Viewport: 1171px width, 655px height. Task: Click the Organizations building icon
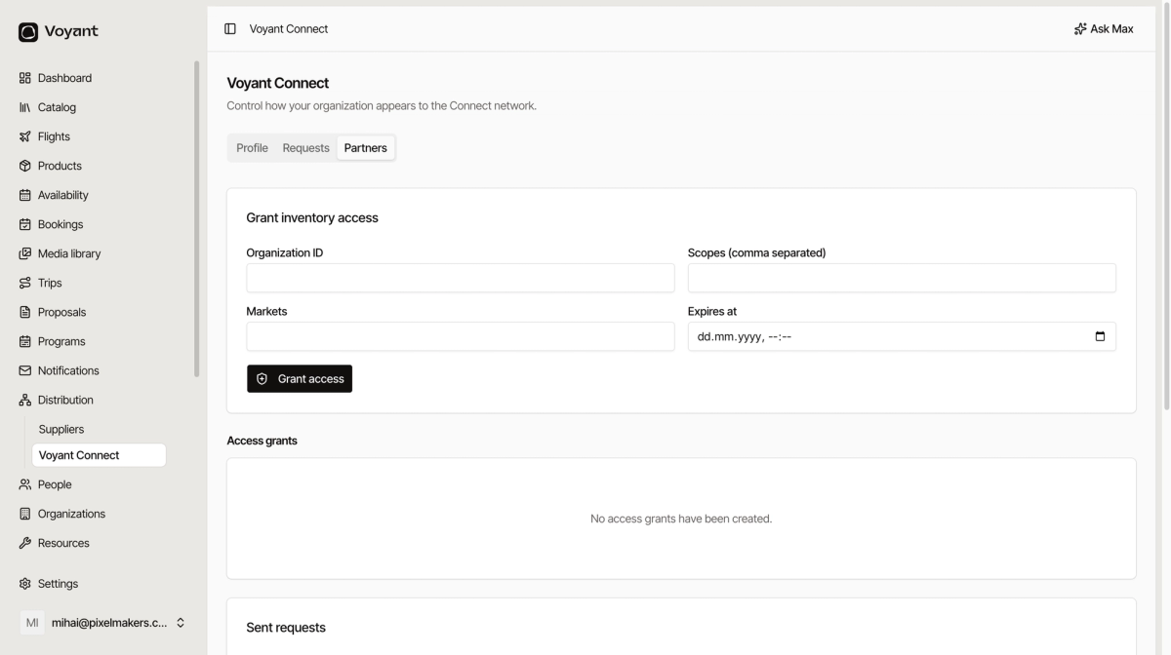(x=25, y=514)
